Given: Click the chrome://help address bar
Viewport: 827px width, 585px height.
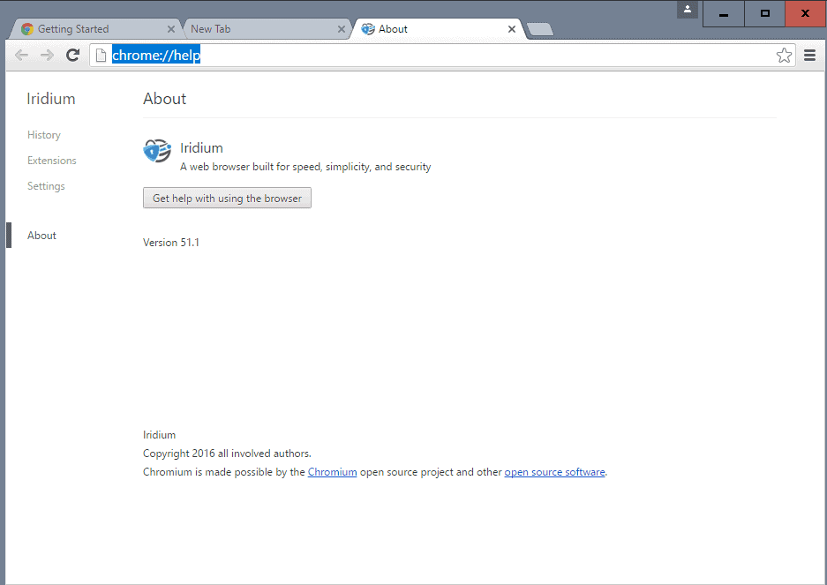Looking at the screenshot, I should 442,55.
